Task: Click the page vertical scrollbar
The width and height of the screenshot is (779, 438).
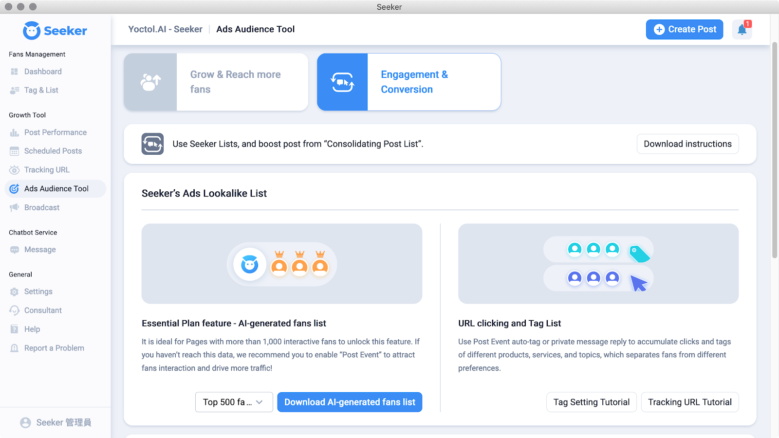Action: click(775, 150)
